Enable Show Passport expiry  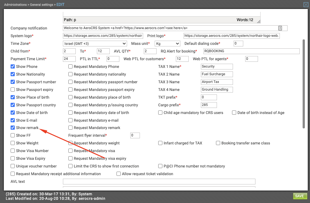coord(13,90)
